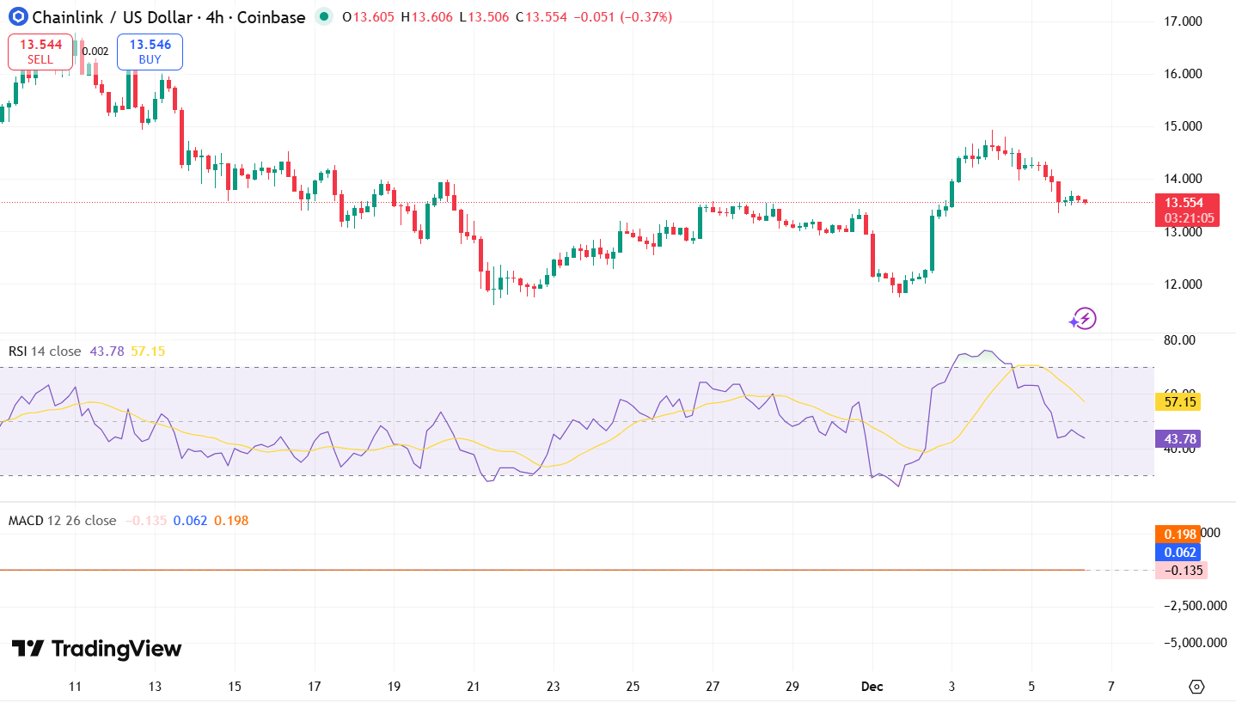1236x703 pixels.
Task: Click the pink -0.135 MACD value badge
Action: click(1180, 571)
